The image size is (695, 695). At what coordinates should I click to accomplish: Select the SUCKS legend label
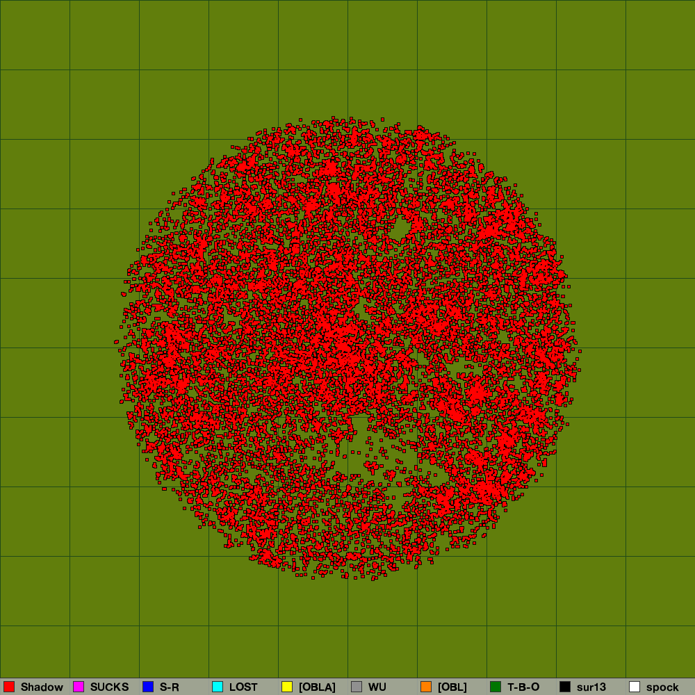109,687
